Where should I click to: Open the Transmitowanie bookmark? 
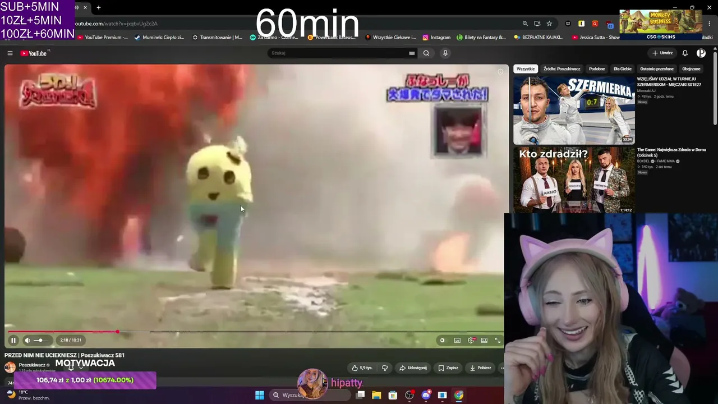[x=218, y=38]
